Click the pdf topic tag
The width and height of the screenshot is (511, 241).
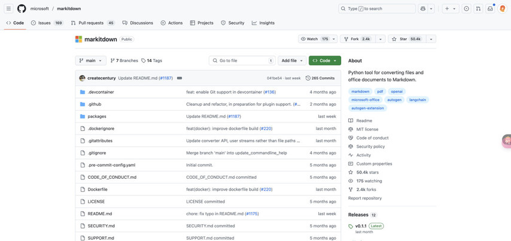(x=380, y=91)
